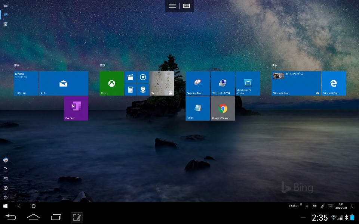Open the Movies & TV clapperboard tile

click(x=130, y=77)
